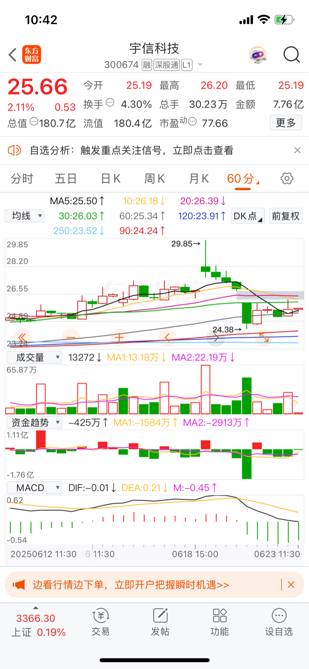Tap the 前复权 adjustment button
Screen dimensions: 309x669
coord(286,216)
